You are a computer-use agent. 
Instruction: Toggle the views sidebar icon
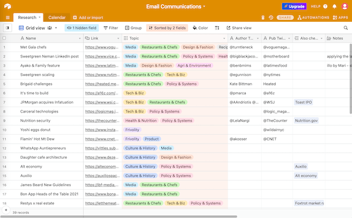[8, 28]
